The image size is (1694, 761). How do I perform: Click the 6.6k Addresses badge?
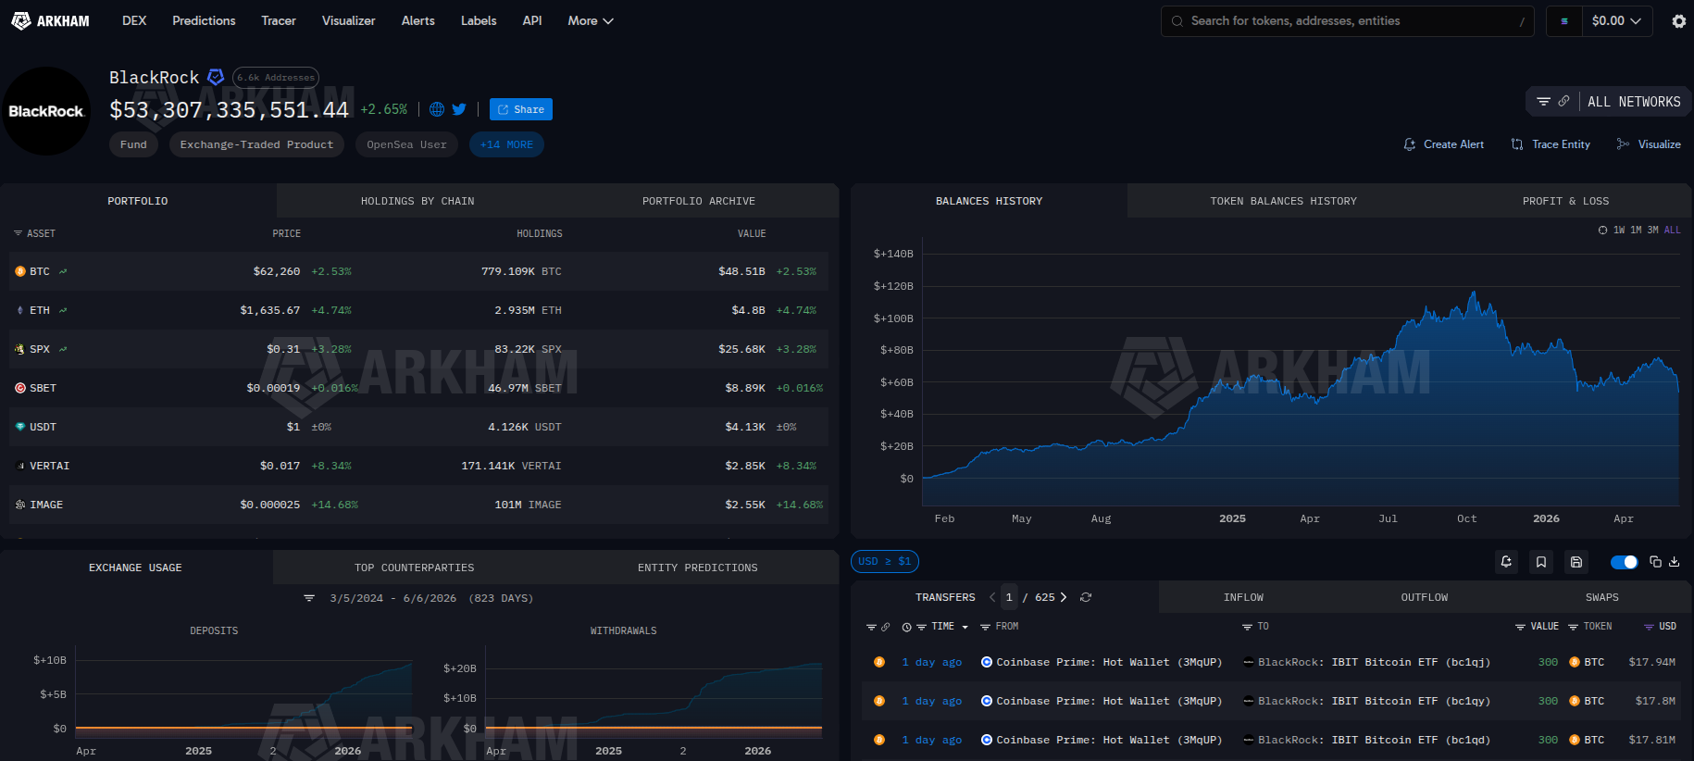pyautogui.click(x=276, y=78)
